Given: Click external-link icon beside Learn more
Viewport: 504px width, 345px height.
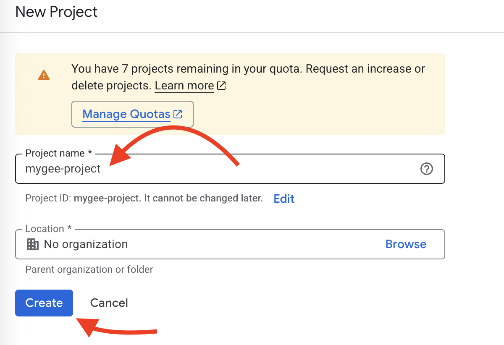Looking at the screenshot, I should 221,86.
